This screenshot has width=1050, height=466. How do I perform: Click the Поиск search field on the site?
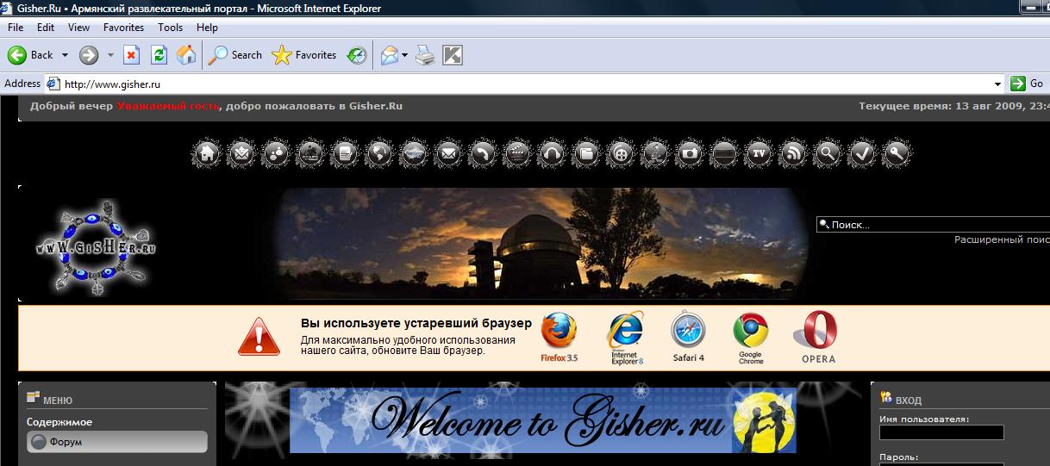(935, 225)
